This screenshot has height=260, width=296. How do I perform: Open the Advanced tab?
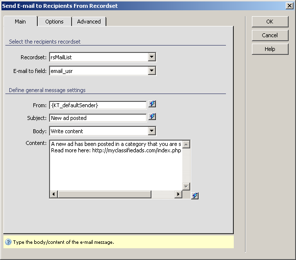[x=89, y=22]
